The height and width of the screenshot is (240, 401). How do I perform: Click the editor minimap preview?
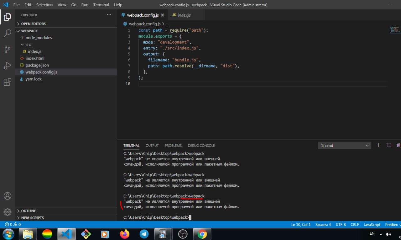(x=395, y=30)
